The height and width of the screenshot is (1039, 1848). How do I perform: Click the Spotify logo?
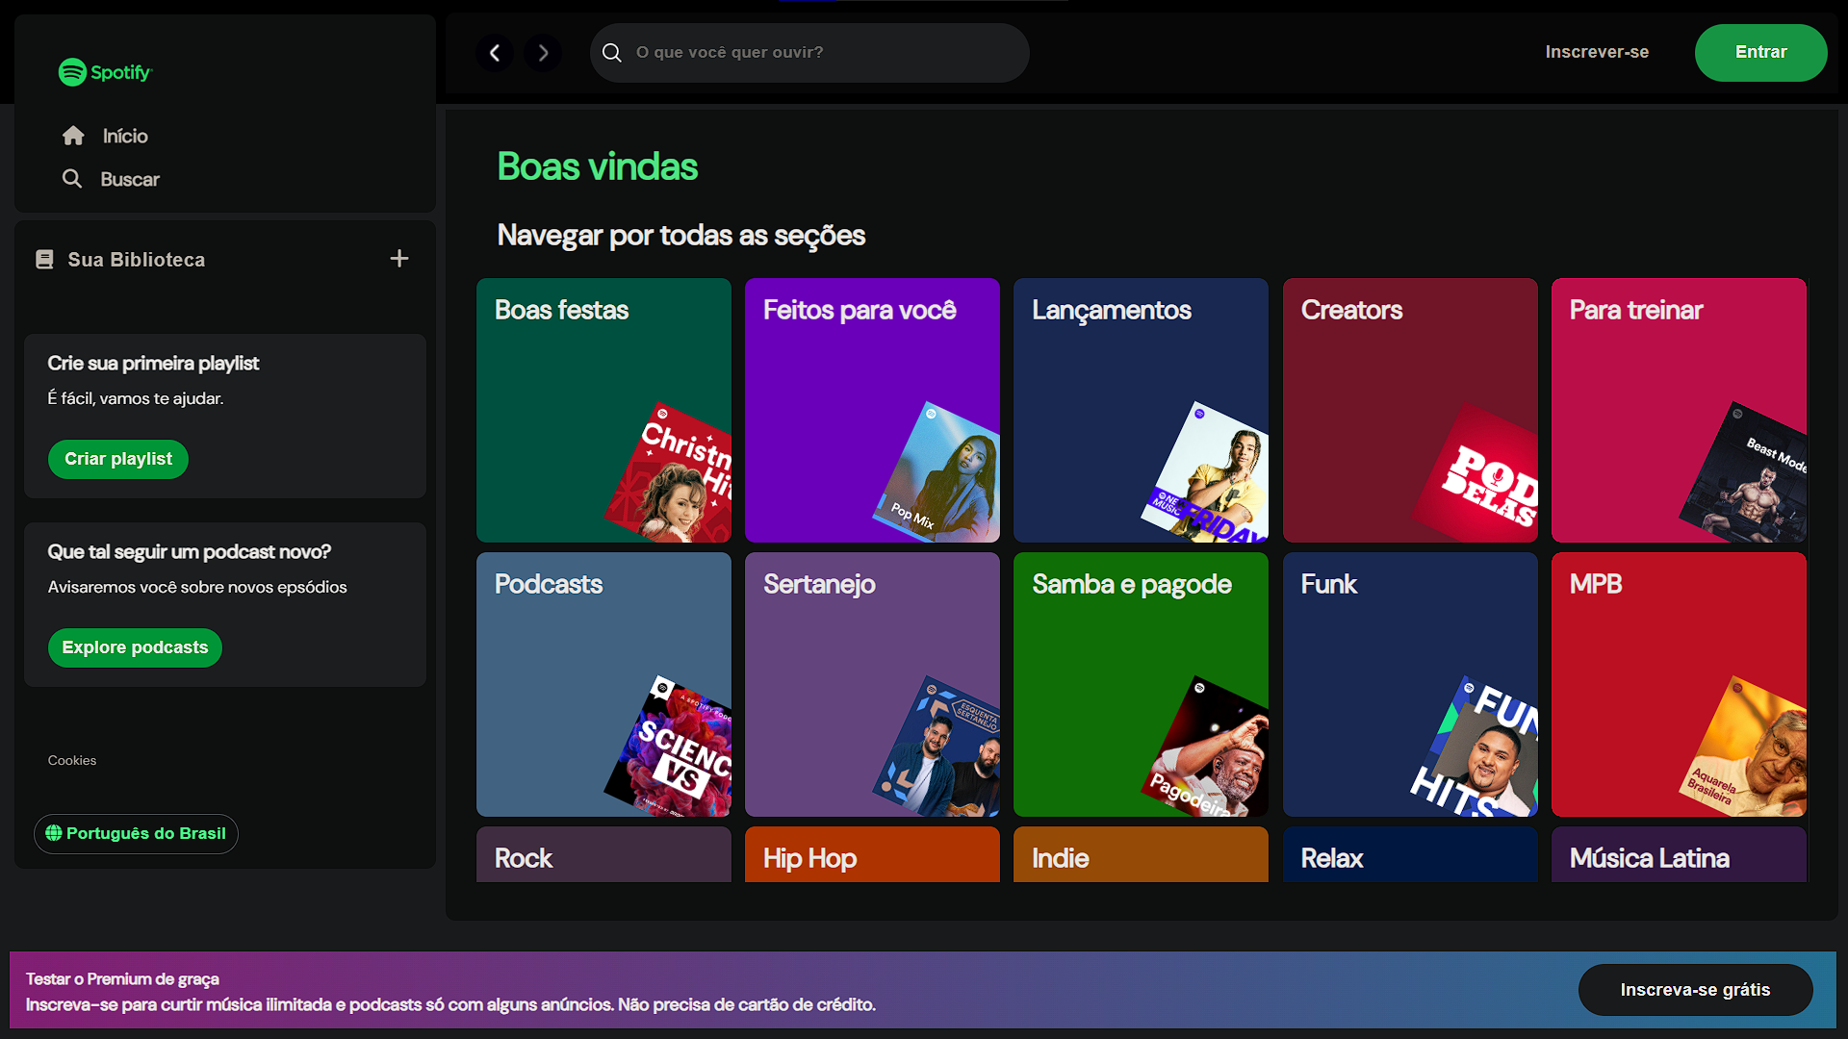point(105,72)
